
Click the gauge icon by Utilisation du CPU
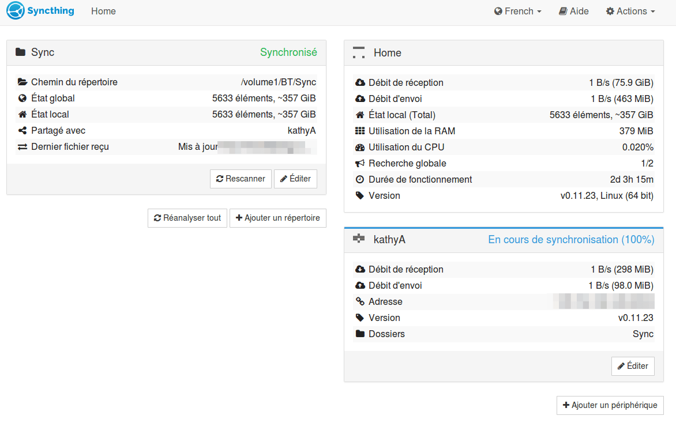360,148
